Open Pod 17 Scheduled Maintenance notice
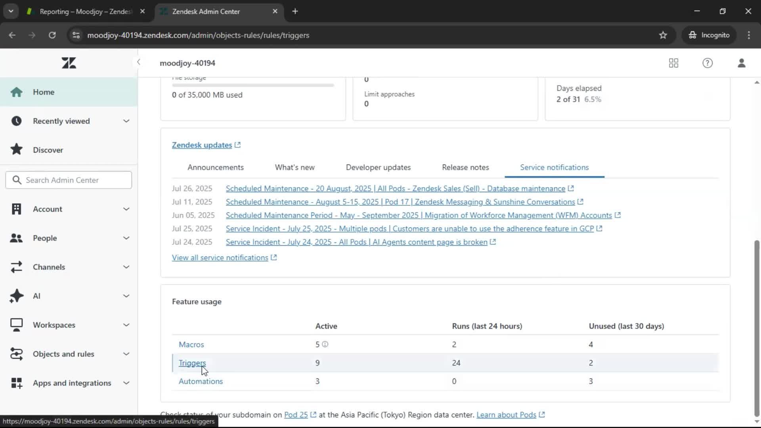761x428 pixels. click(x=400, y=202)
